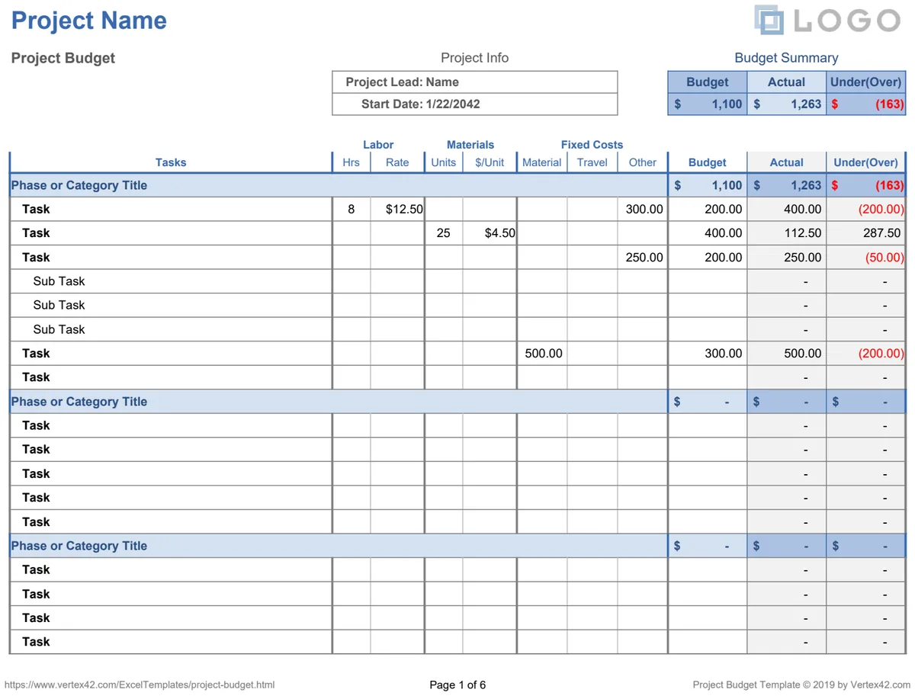
Task: Select the Hrs column header
Action: tap(352, 162)
